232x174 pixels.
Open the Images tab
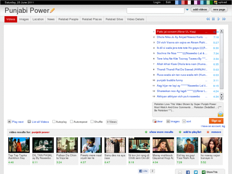tap(24, 19)
